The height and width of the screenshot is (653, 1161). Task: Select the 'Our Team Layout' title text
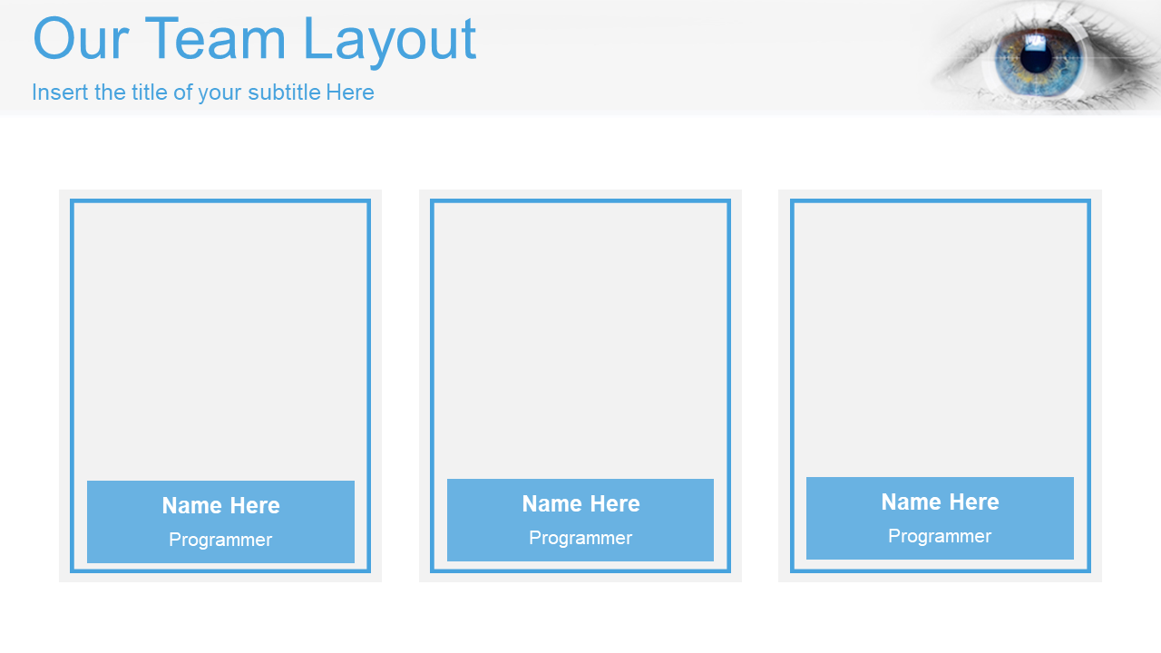click(254, 40)
